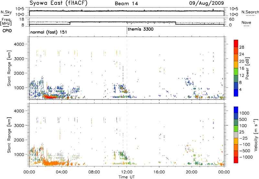The height and width of the screenshot is (179, 259).
Task: Select the 2000 tick of the power panel
Action: click(x=19, y=73)
